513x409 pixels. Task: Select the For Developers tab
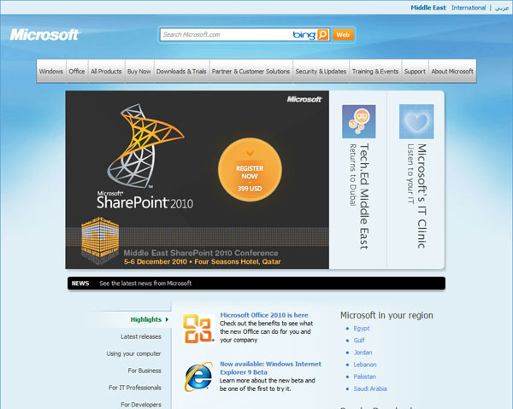(x=141, y=405)
